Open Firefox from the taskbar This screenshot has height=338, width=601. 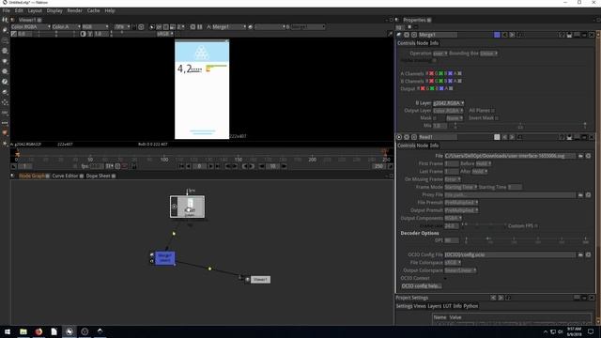click(39, 331)
